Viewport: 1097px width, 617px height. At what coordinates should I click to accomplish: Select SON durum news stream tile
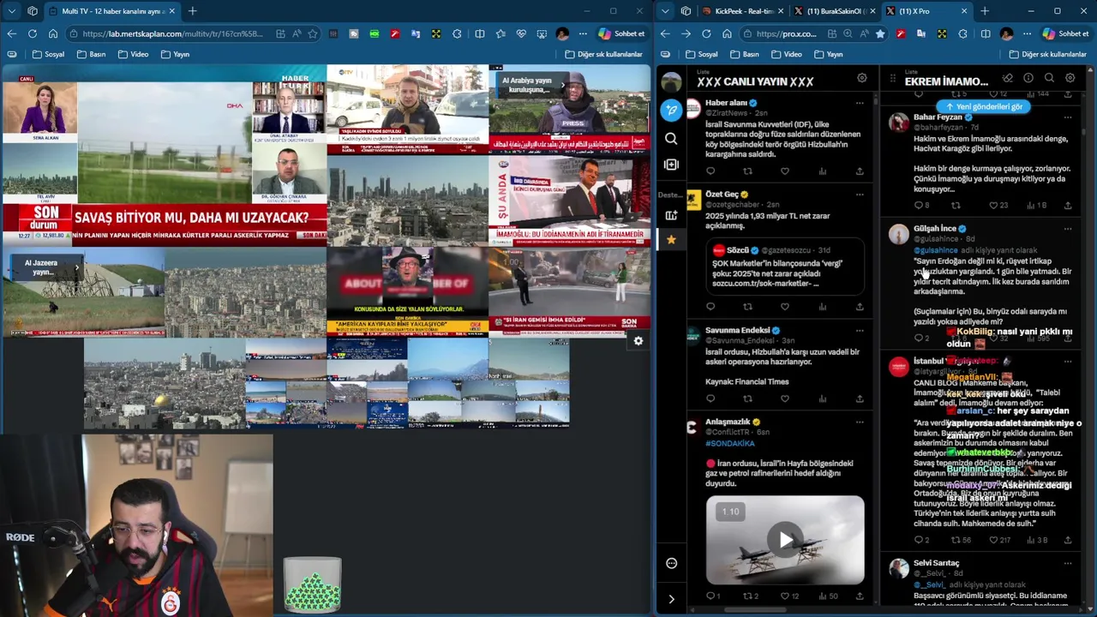pyautogui.click(x=164, y=155)
